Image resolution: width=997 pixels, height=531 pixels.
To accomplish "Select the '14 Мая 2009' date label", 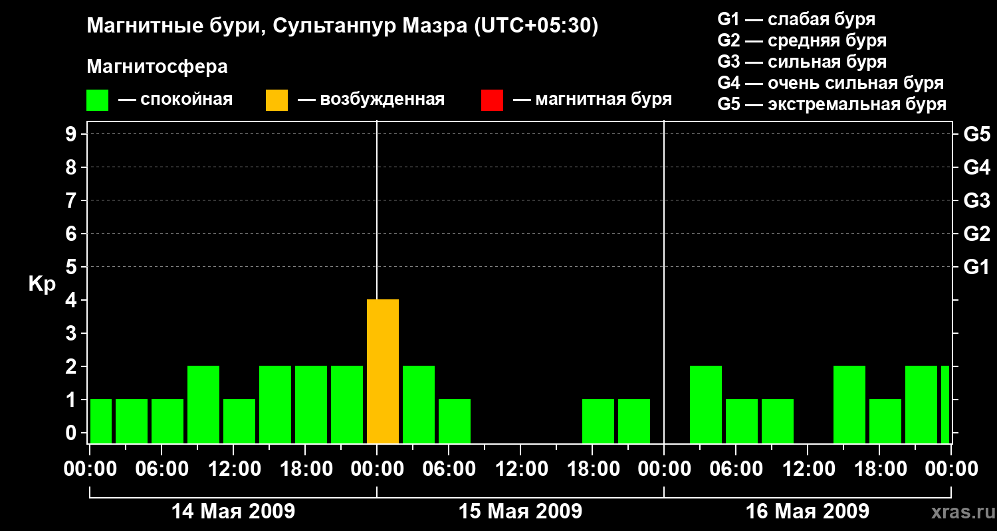I will (233, 511).
